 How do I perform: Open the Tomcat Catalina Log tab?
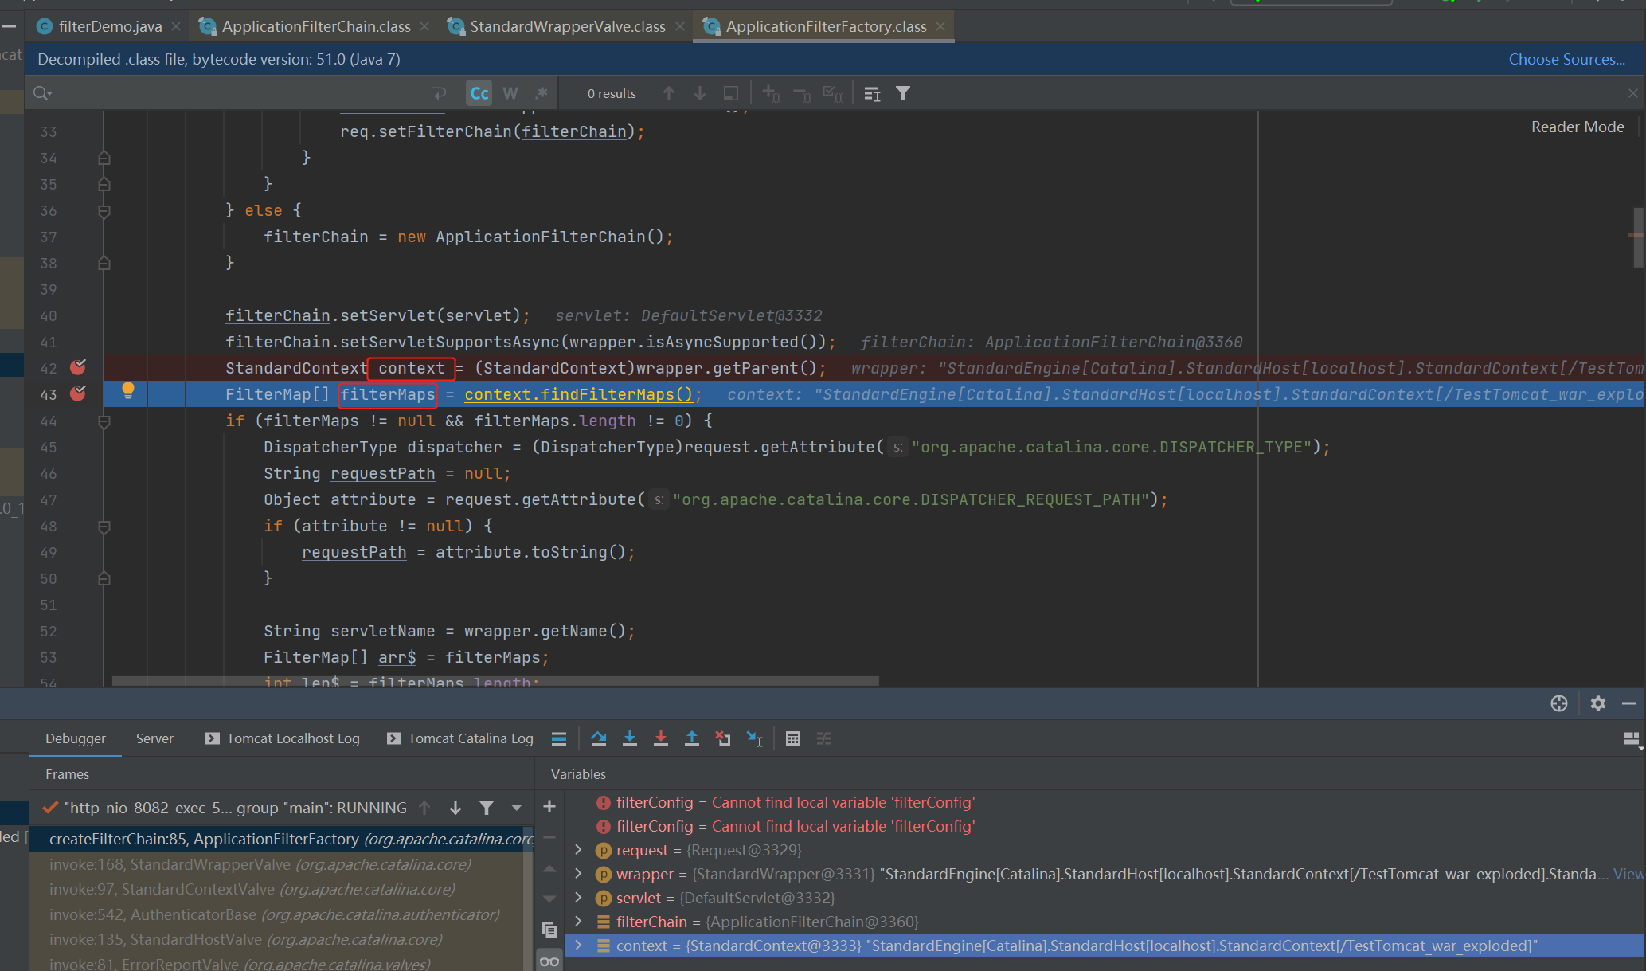[x=470, y=738]
